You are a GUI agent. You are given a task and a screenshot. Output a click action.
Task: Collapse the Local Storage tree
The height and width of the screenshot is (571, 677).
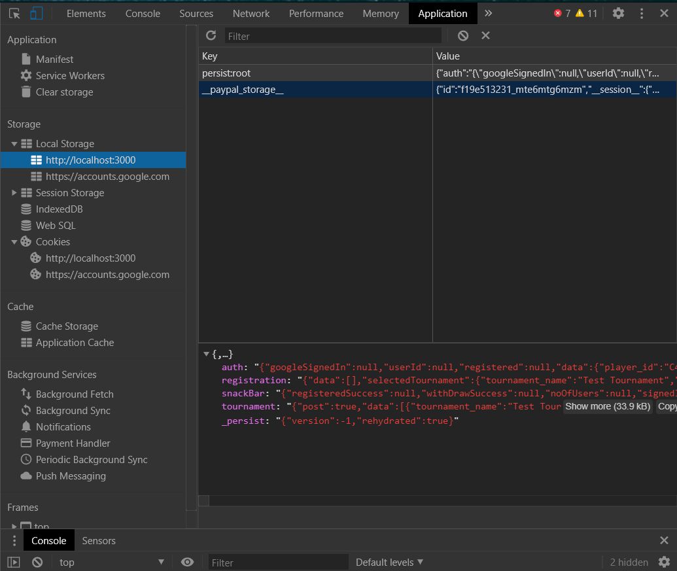(x=14, y=144)
